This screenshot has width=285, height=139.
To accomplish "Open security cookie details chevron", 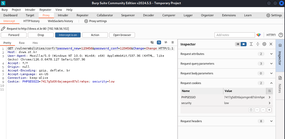I will click(x=269, y=103).
